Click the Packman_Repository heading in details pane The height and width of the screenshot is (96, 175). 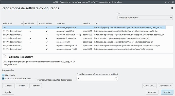click(x=20, y=57)
